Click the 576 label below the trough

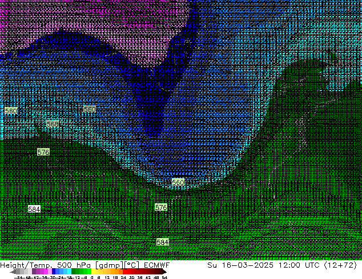pyautogui.click(x=161, y=207)
